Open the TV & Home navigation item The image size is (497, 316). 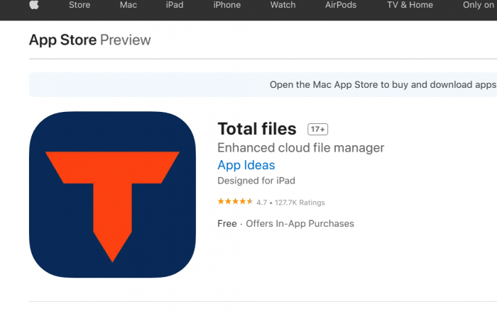click(410, 5)
